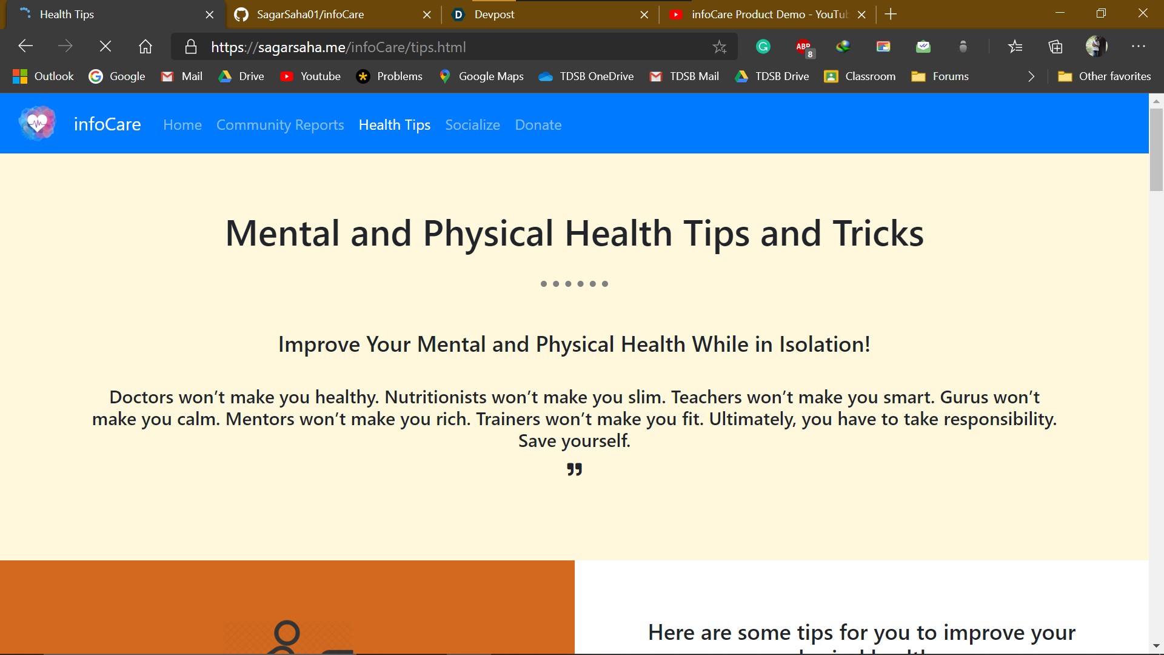Image resolution: width=1164 pixels, height=655 pixels.
Task: Click the Grammarly extension icon
Action: point(763,47)
